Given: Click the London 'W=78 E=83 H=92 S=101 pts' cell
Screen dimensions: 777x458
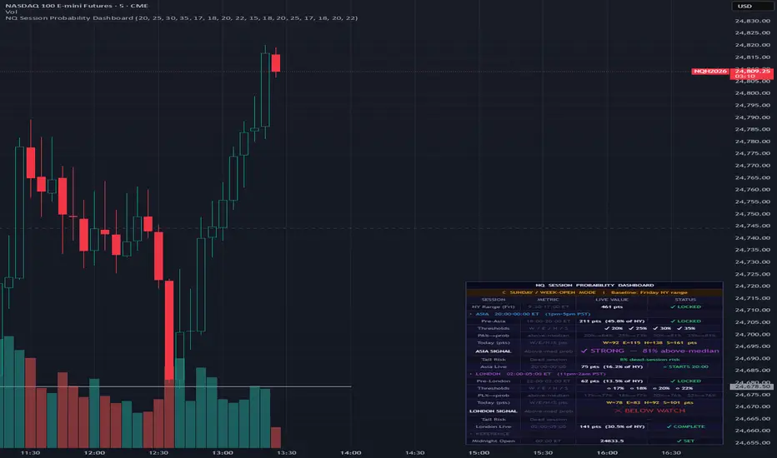Looking at the screenshot, I should 649,402.
